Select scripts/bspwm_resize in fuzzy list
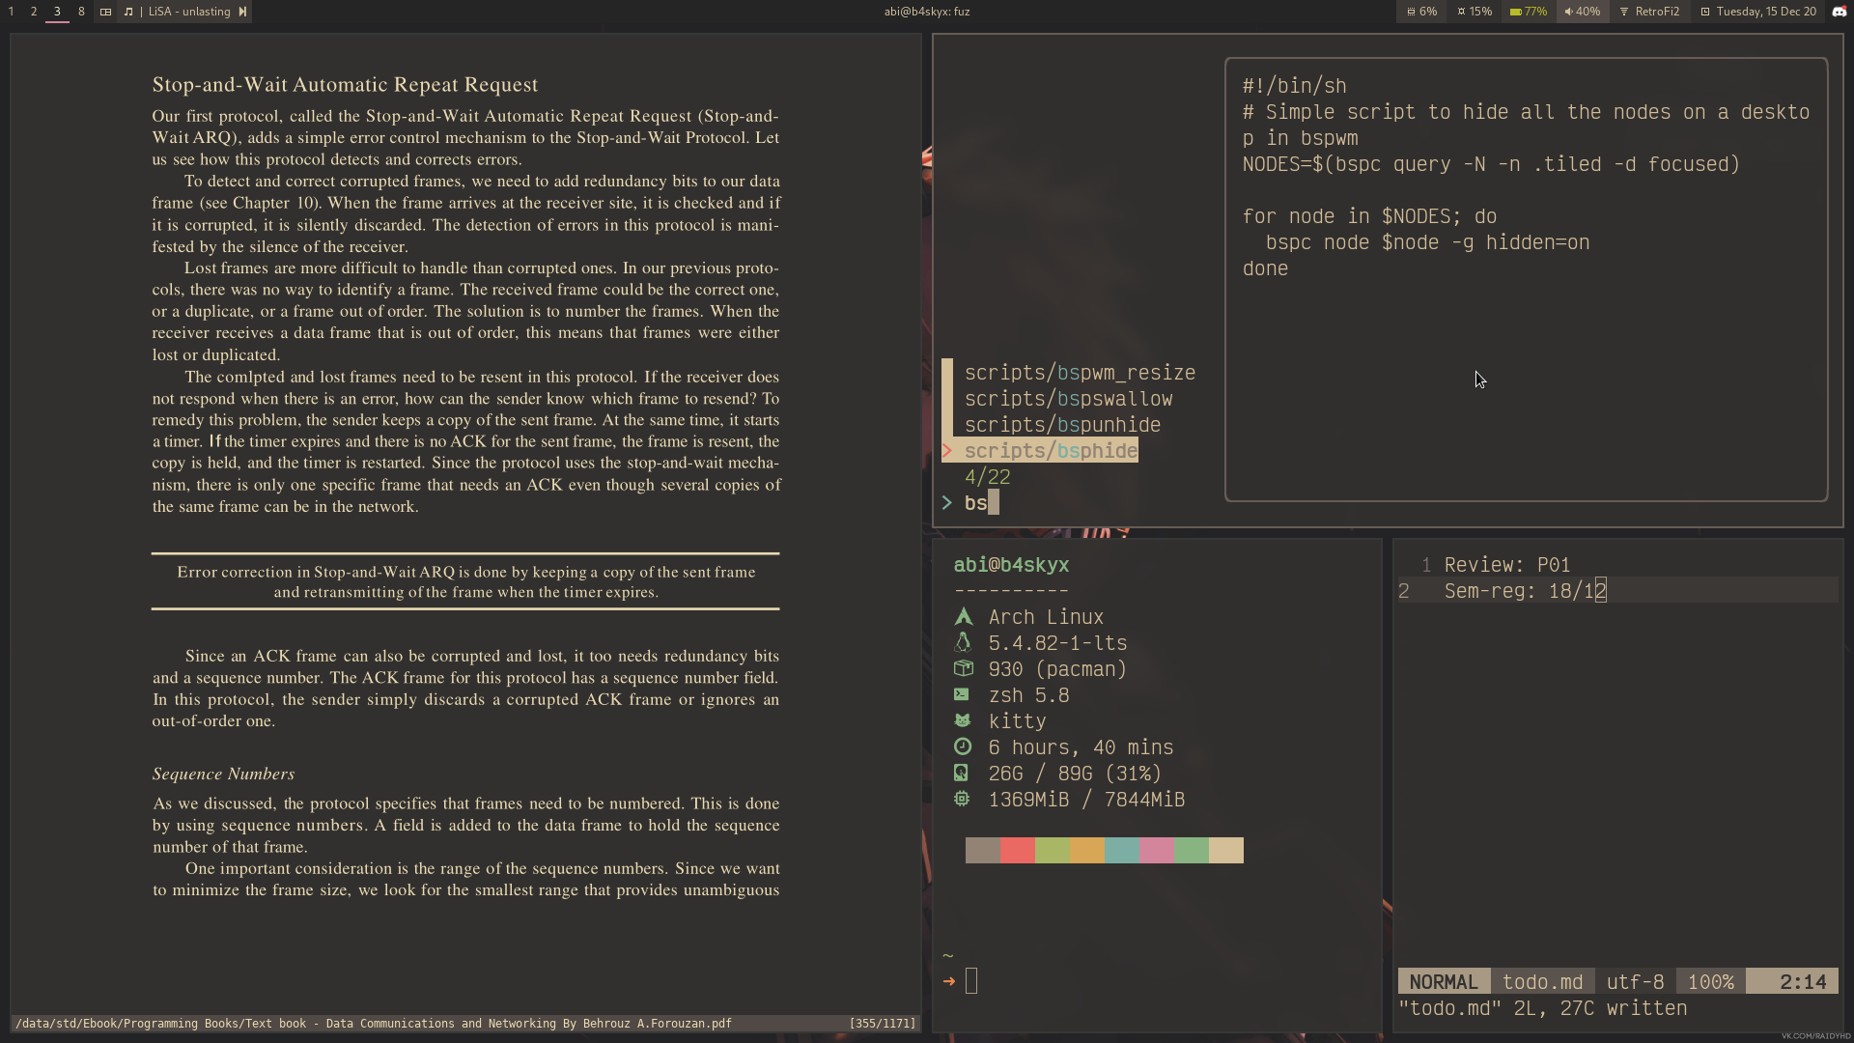 1079,373
